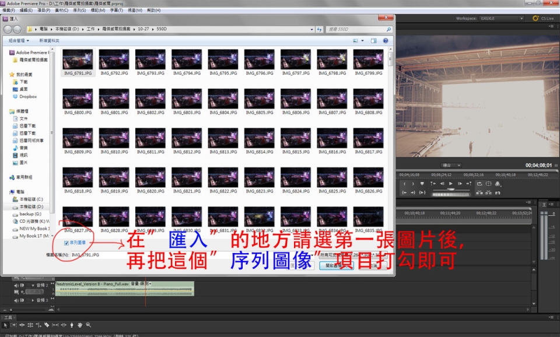Change thumbnail view using the views icon
Screen dimensions: 560x337
[355, 40]
